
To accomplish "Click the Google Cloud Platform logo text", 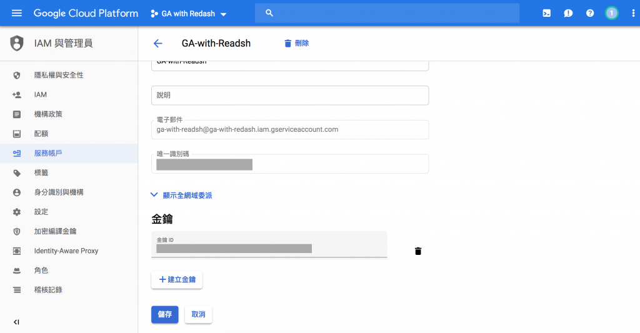I will tap(86, 14).
